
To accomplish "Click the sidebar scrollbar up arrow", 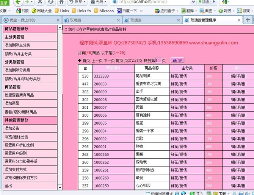I will (60, 28).
